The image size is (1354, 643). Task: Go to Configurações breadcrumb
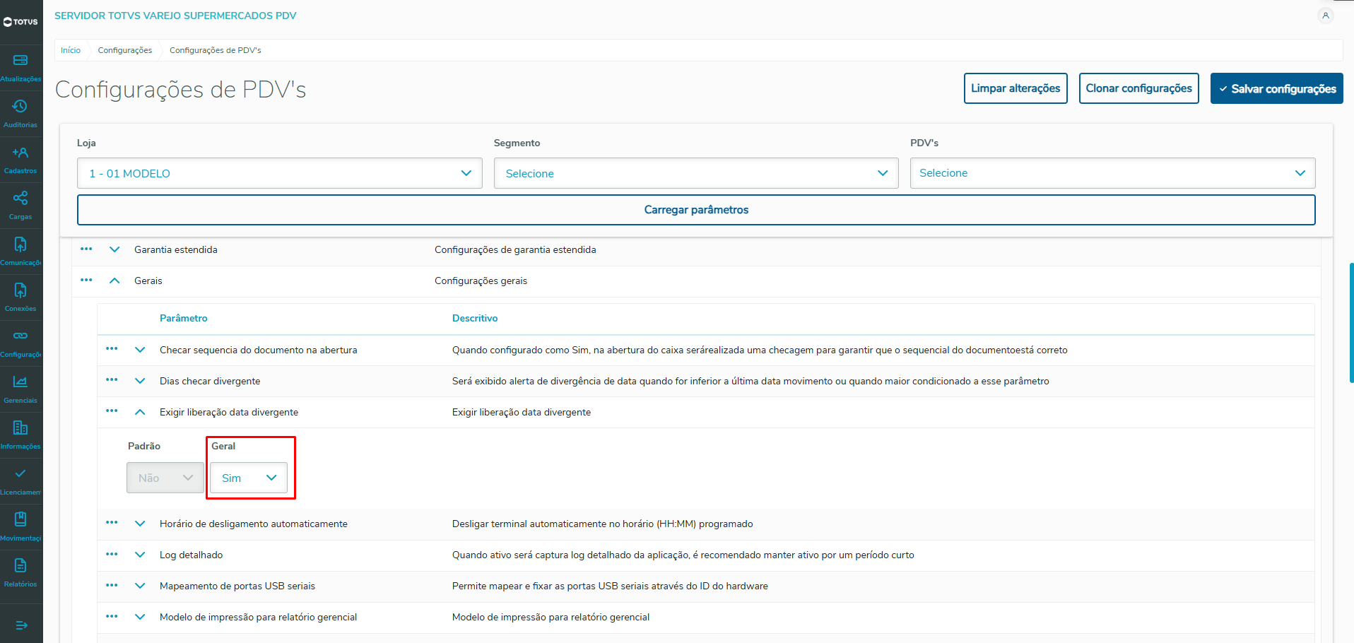(125, 50)
